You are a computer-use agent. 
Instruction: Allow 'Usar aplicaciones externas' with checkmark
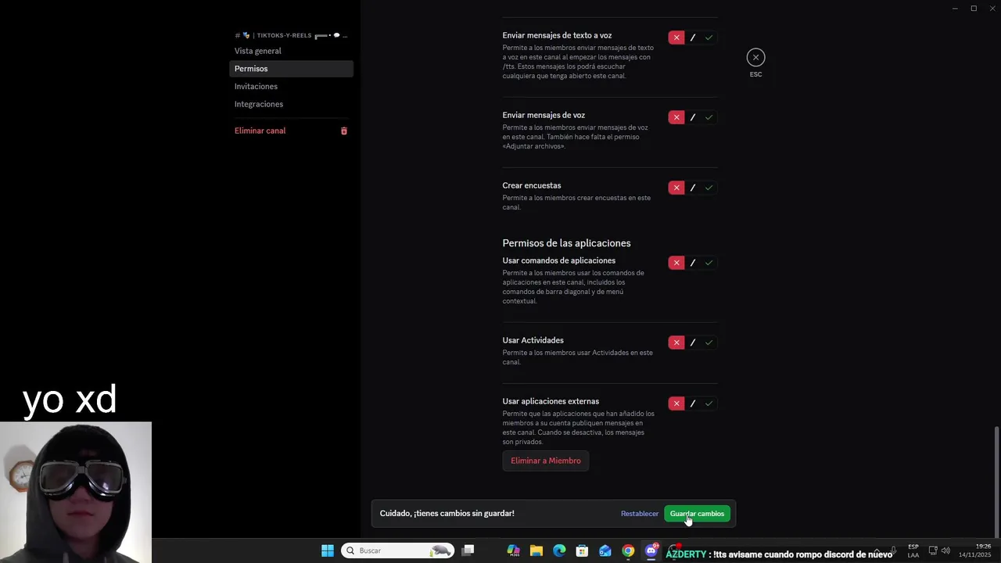pos(709,403)
